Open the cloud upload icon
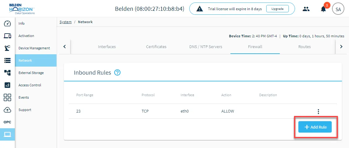This screenshot has width=349, height=148. point(7,110)
